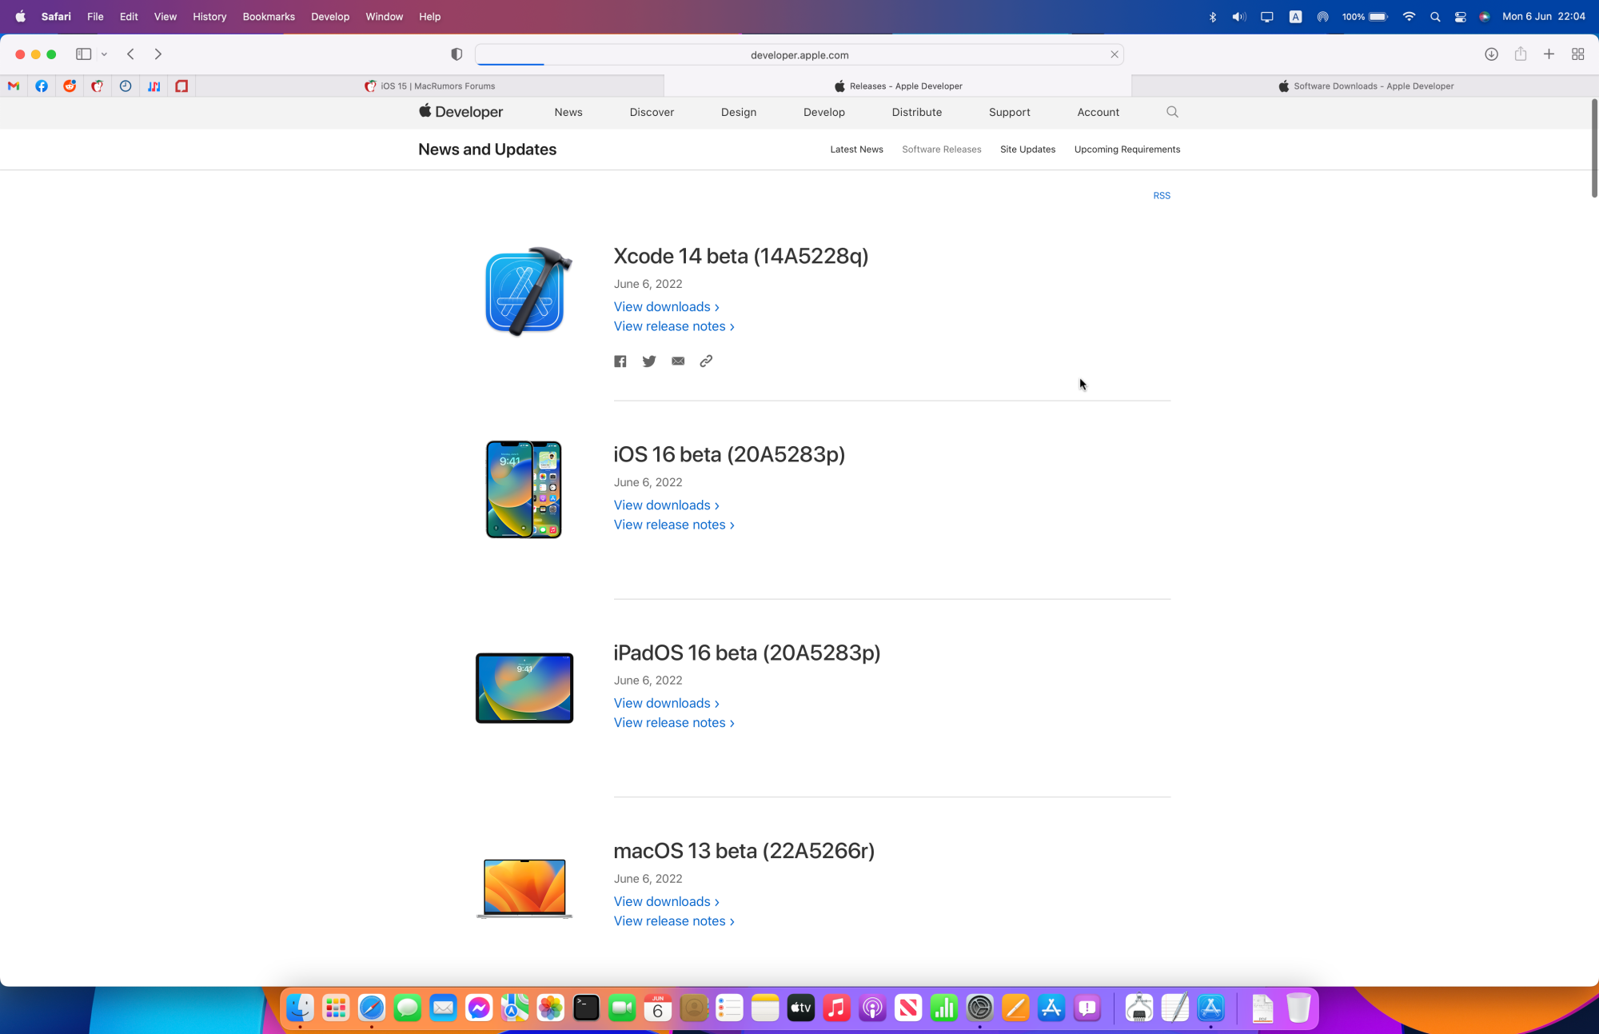Open the Facebook pinned tab
The image size is (1599, 1034).
[x=42, y=86]
